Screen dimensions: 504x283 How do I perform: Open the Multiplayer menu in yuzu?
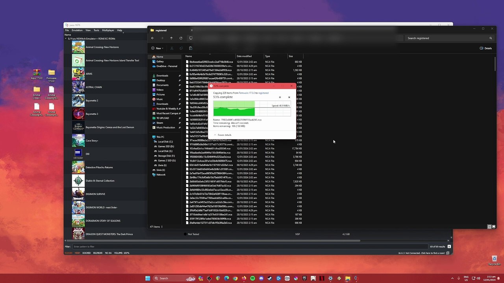point(108,30)
